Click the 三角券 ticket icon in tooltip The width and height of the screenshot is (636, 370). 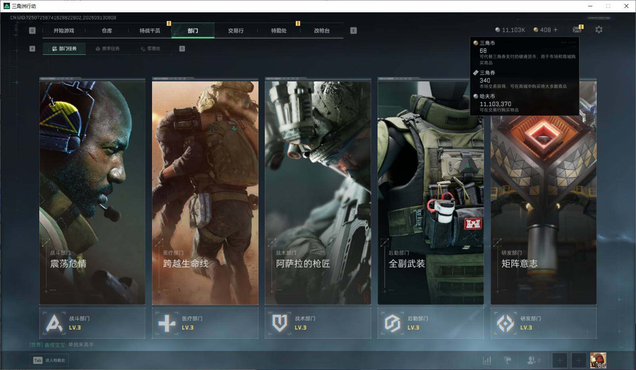(476, 73)
